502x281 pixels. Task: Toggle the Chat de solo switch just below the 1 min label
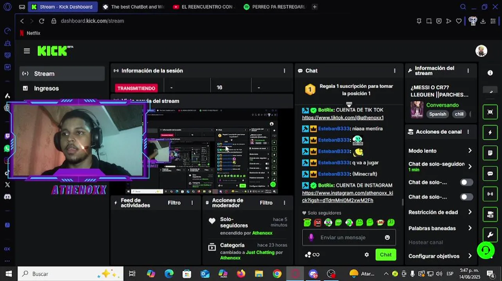coord(466,182)
